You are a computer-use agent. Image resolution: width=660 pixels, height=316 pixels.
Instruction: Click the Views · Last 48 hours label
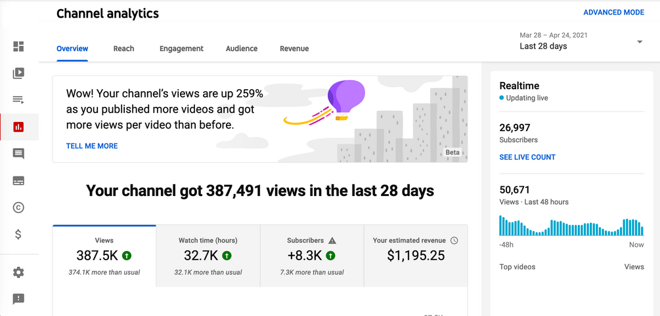[x=534, y=202]
